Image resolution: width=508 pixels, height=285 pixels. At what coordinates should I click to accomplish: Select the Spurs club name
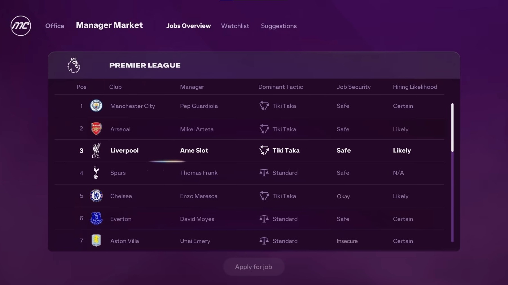[118, 173]
